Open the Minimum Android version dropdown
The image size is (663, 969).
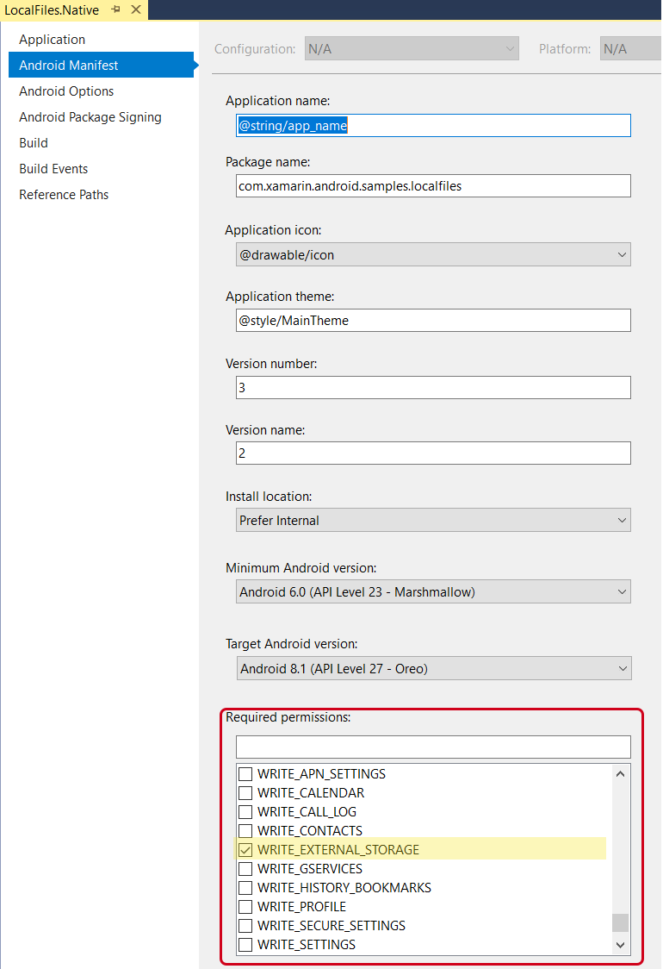(x=622, y=591)
